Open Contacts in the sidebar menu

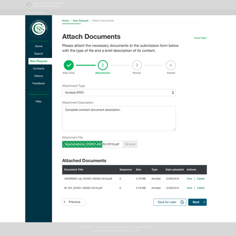(39, 68)
